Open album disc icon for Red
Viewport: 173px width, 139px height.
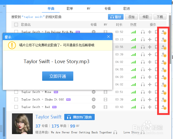tap(94, 107)
